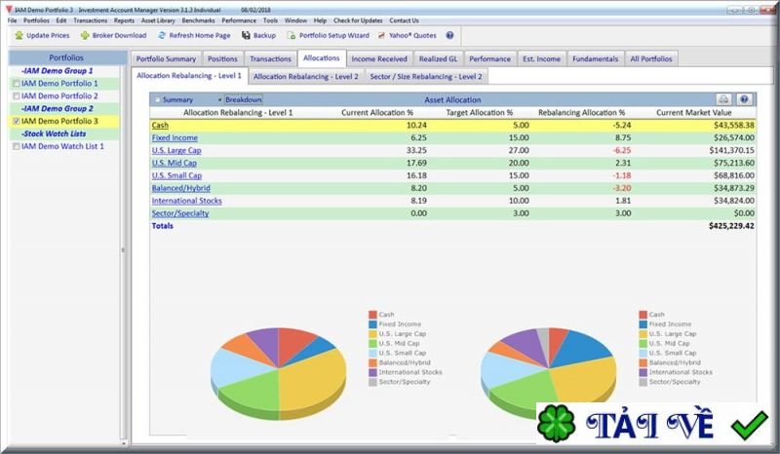This screenshot has width=780, height=454.
Task: Switch to the Positions tab
Action: click(222, 58)
